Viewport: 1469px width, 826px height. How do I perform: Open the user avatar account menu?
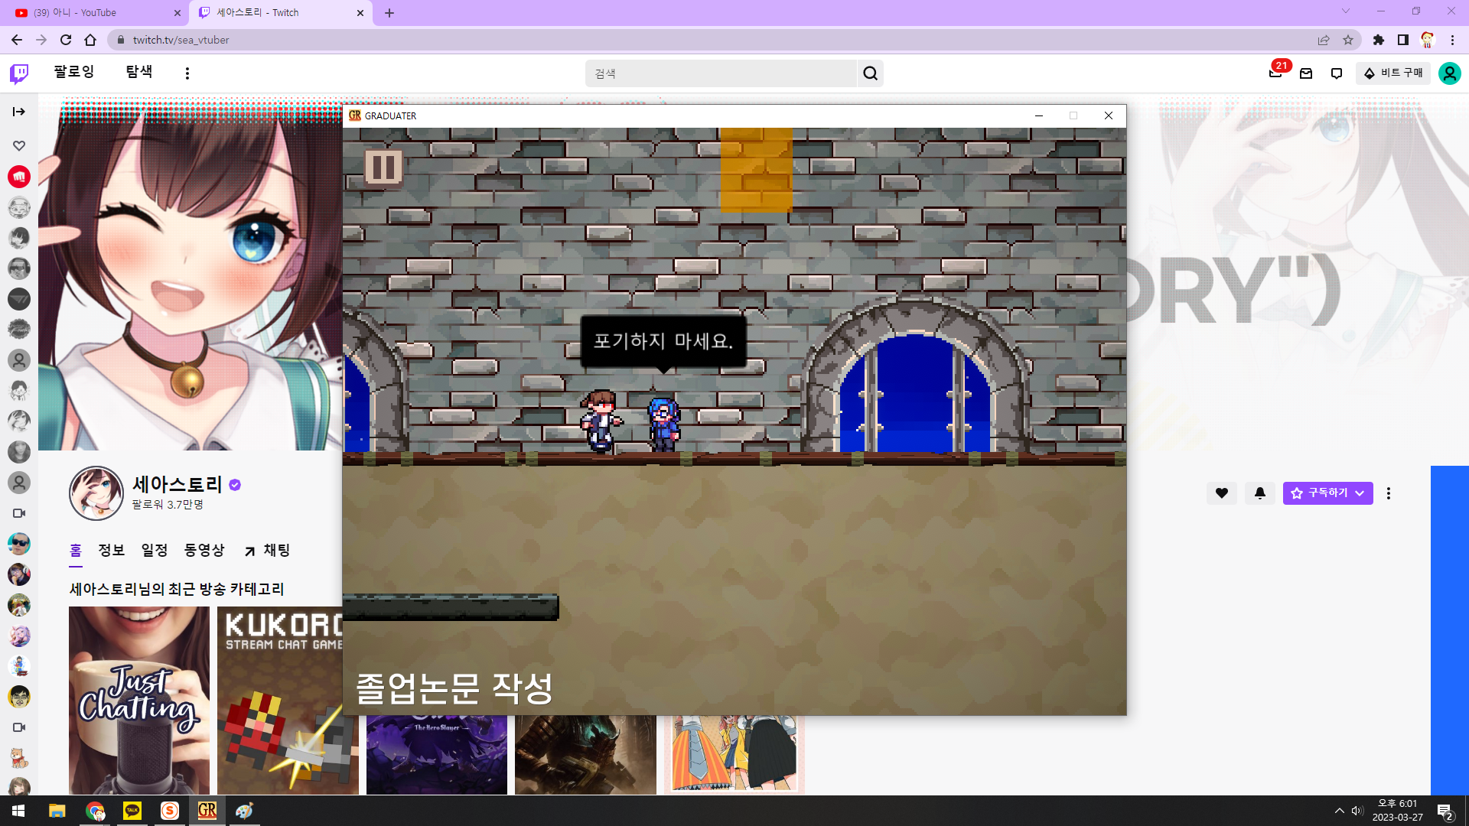1450,73
